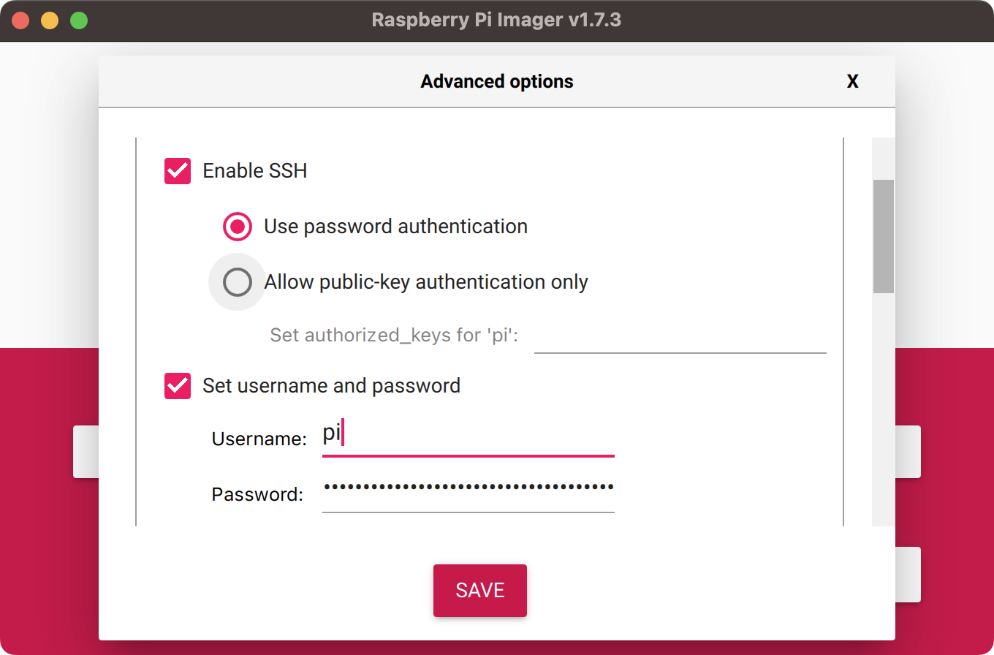Screen dimensions: 994x655
Task: Click the partly hidden white button left of dialog
Action: pyautogui.click(x=86, y=452)
